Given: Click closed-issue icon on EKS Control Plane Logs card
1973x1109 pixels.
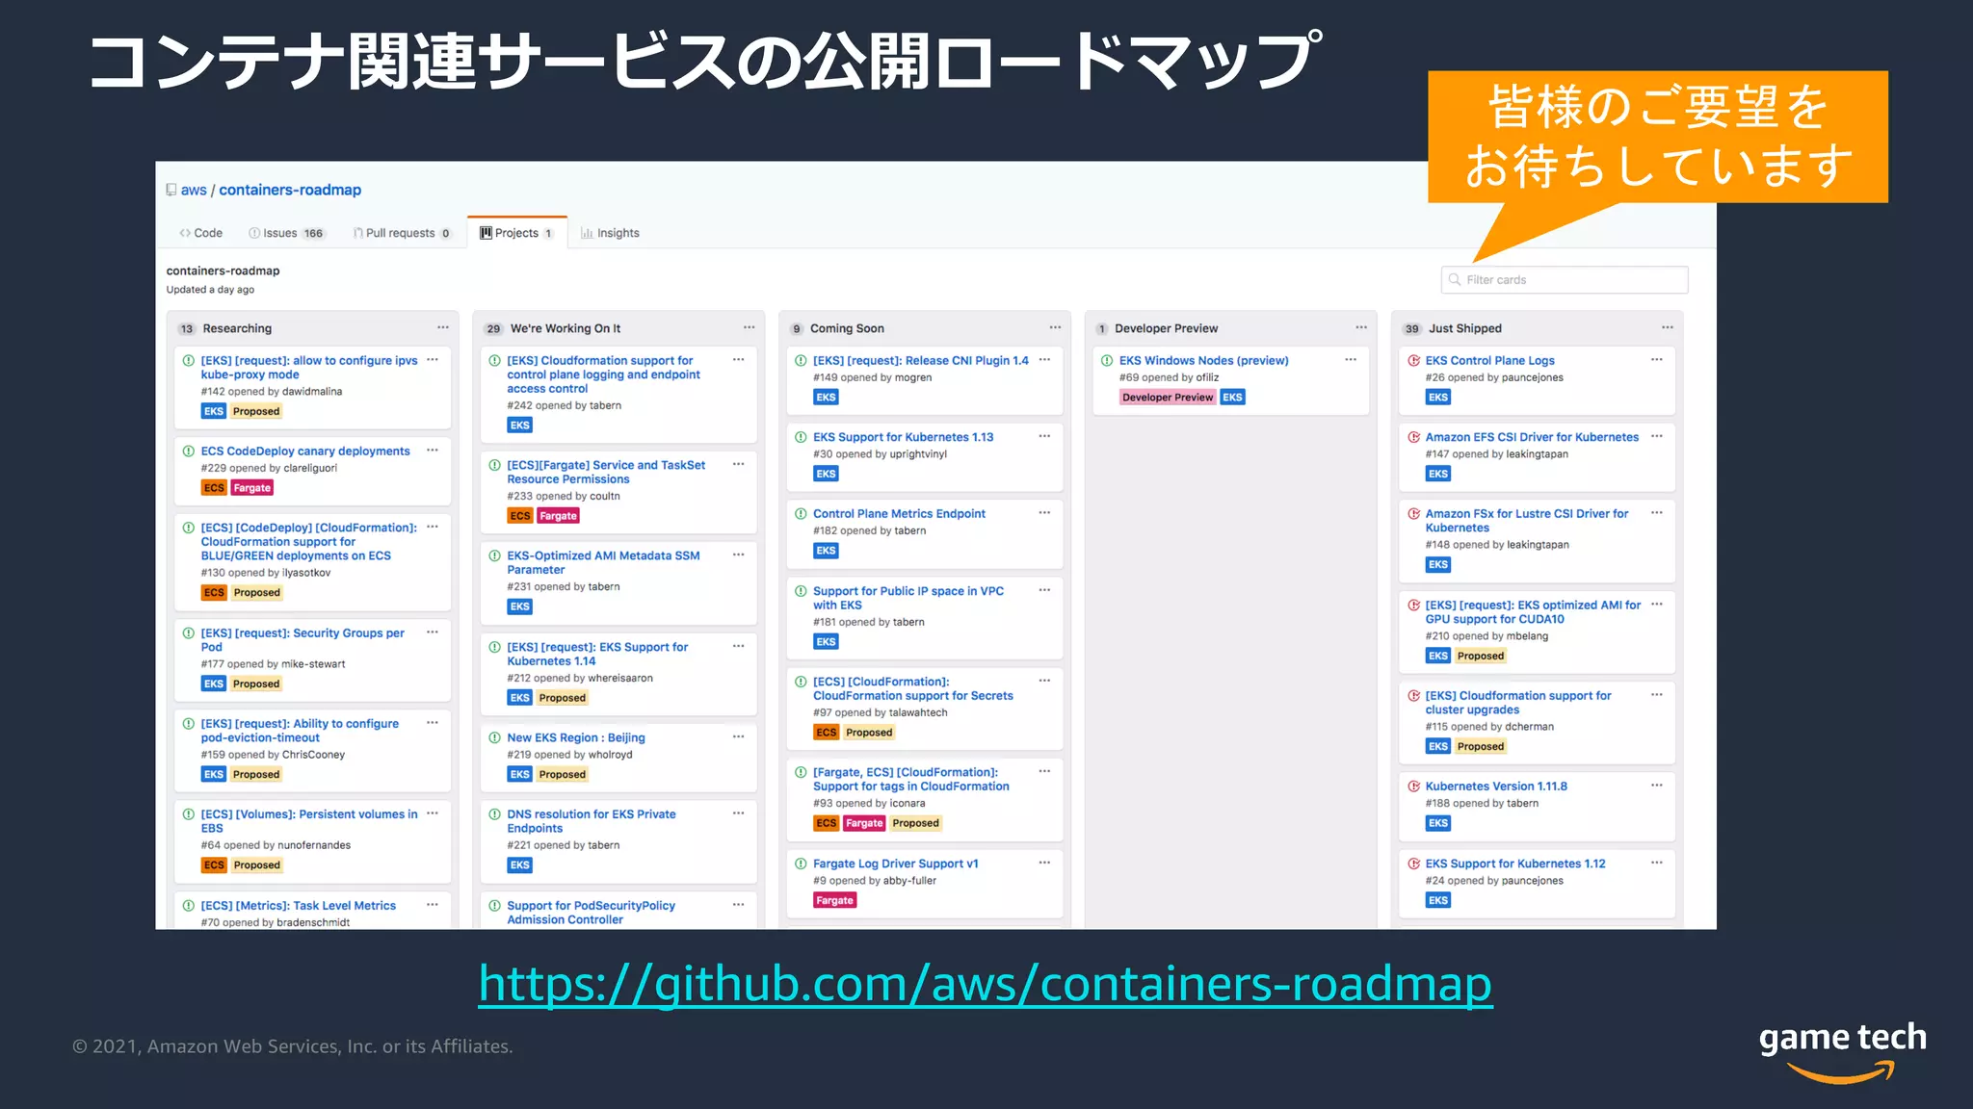Looking at the screenshot, I should point(1413,360).
